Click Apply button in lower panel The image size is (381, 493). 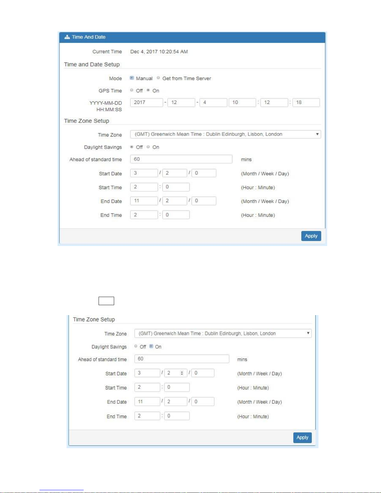302,437
